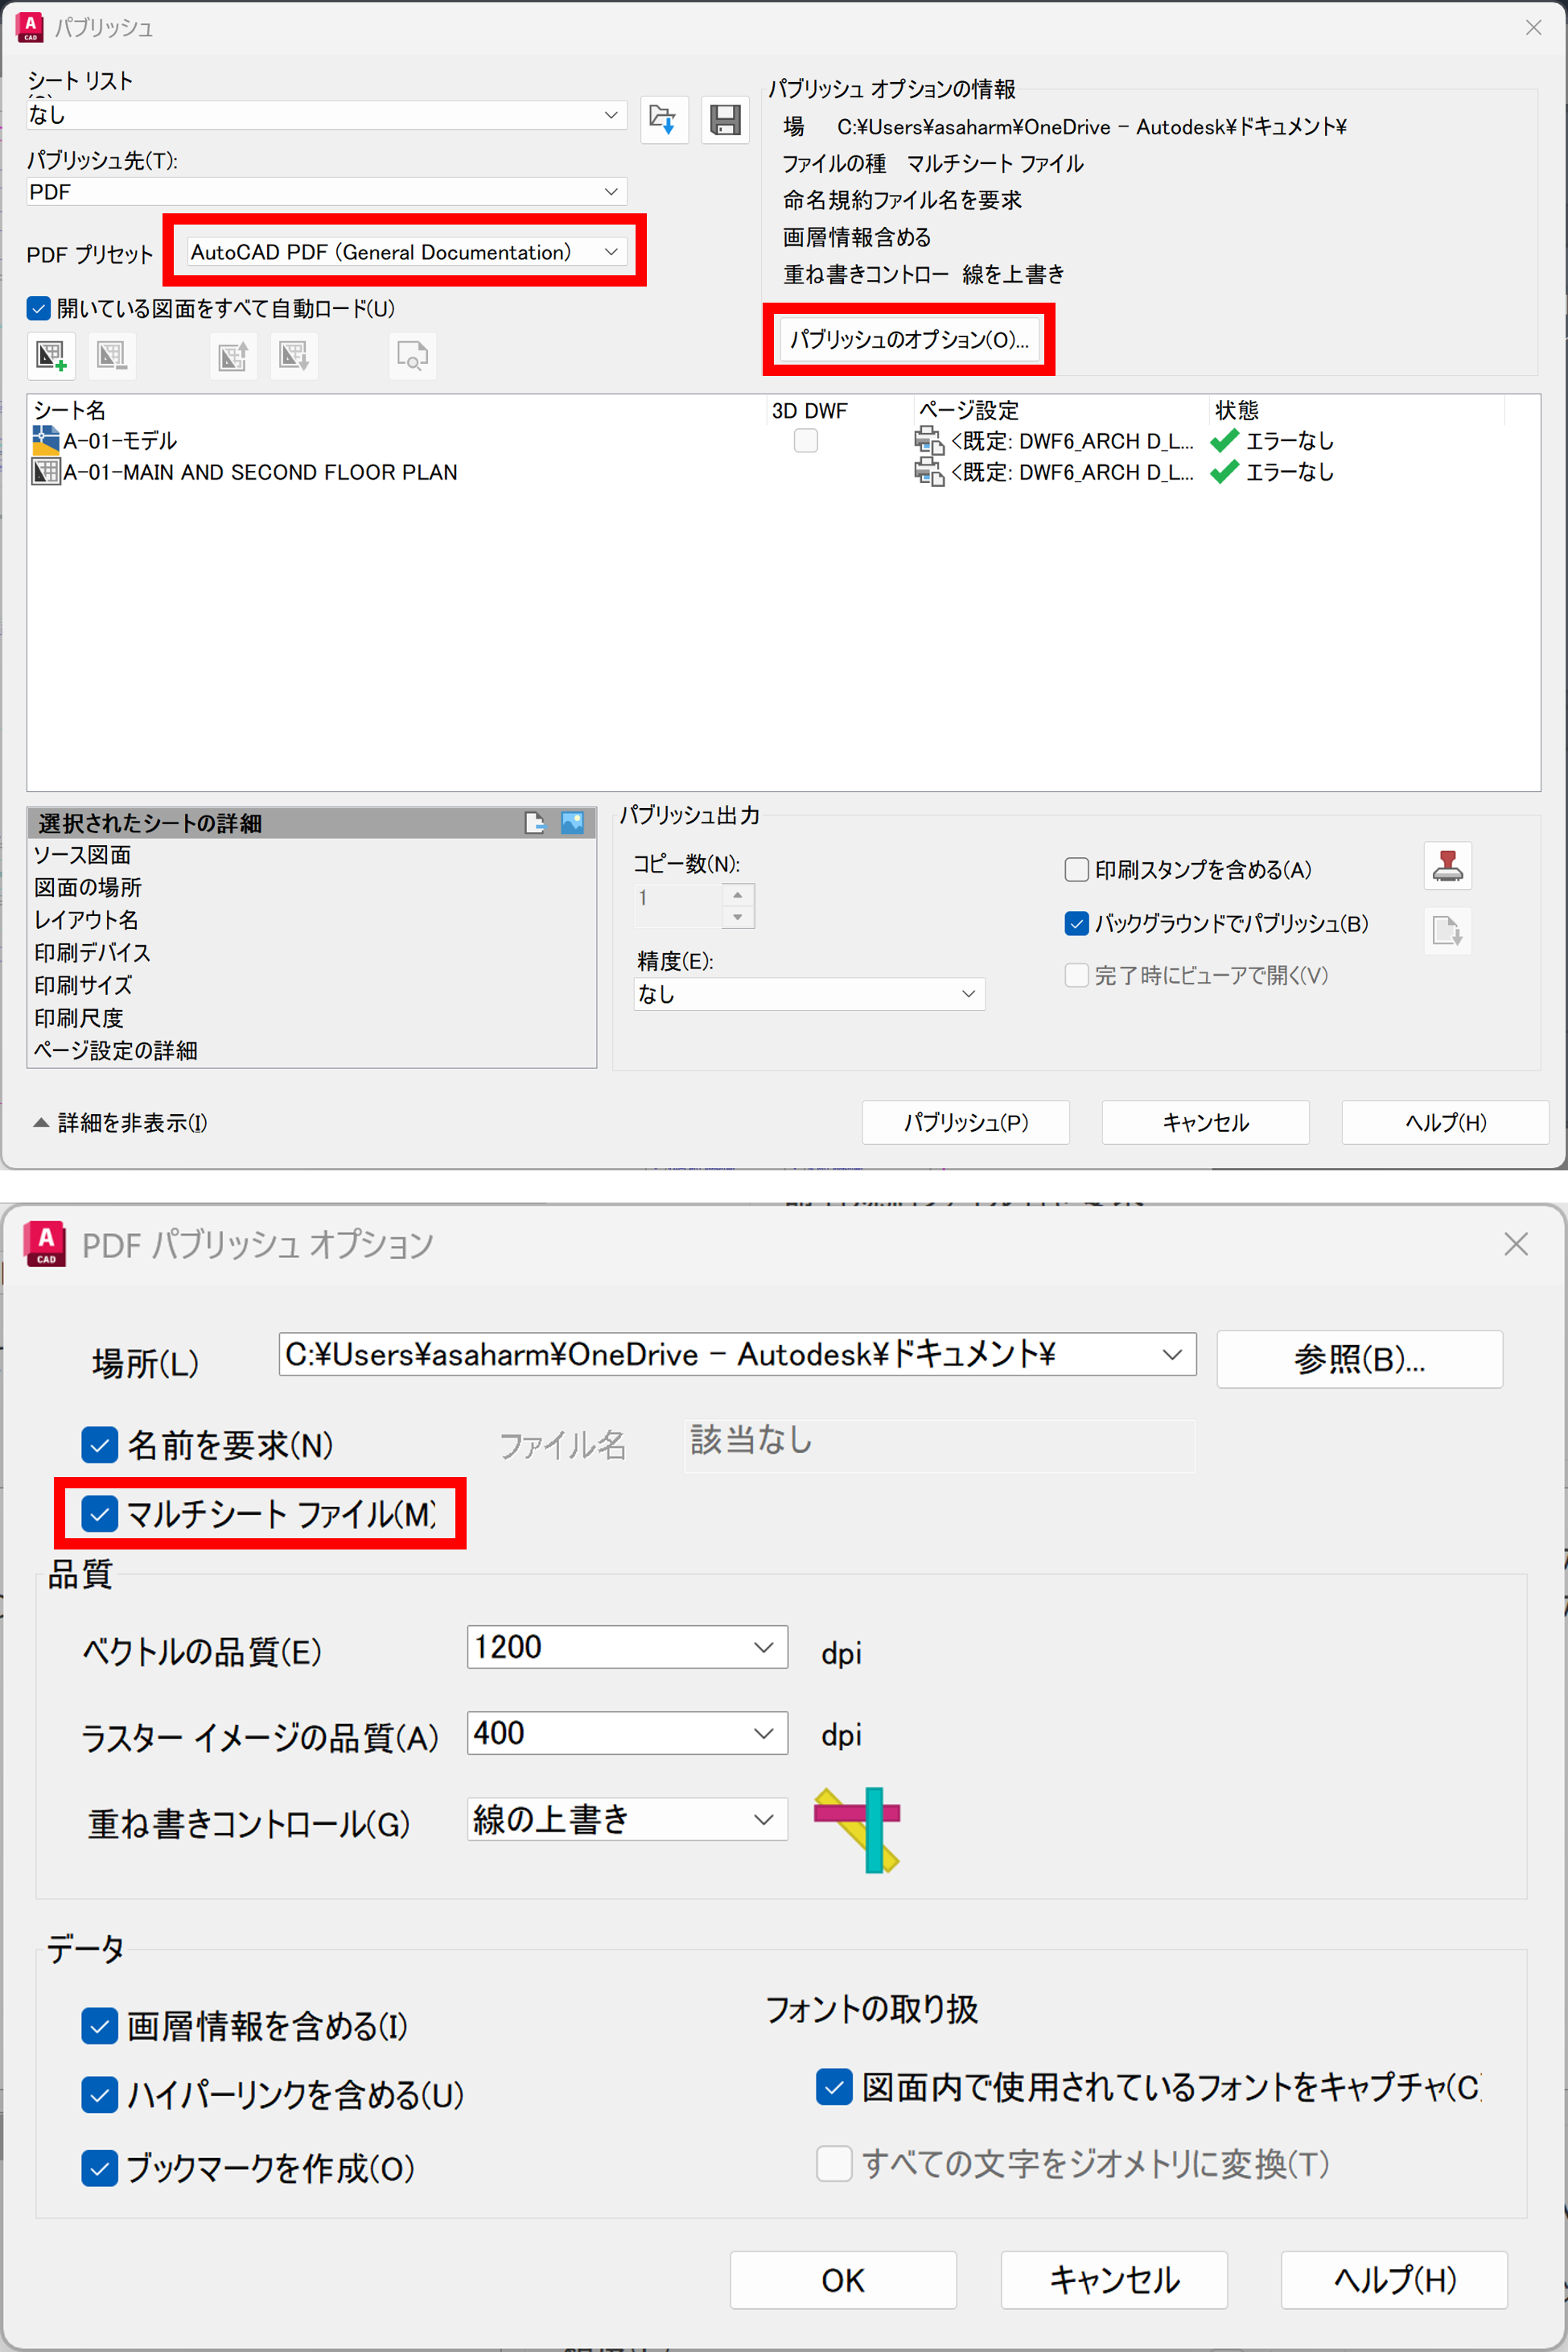This screenshot has height=2352, width=1568.
Task: Toggle the 3D DWF checkbox for A-01-モデル
Action: click(806, 441)
